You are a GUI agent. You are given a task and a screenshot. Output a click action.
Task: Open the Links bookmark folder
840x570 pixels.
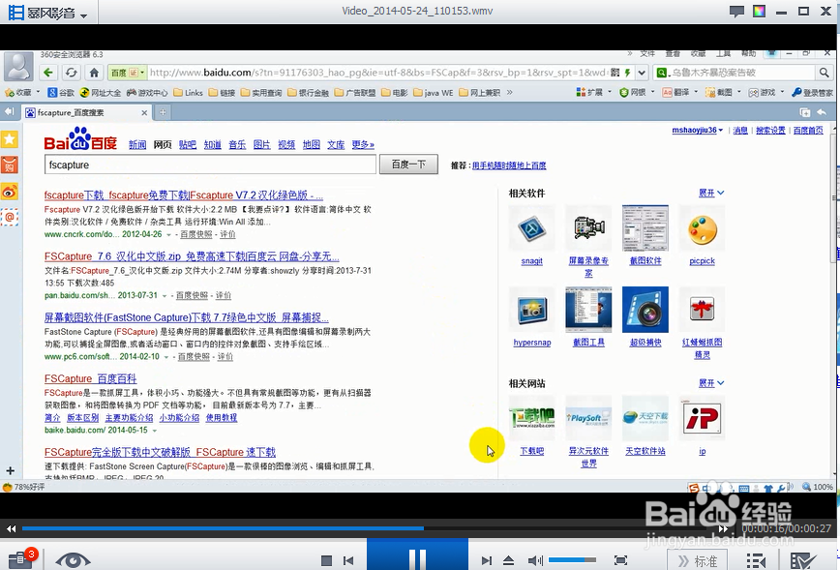coord(188,93)
